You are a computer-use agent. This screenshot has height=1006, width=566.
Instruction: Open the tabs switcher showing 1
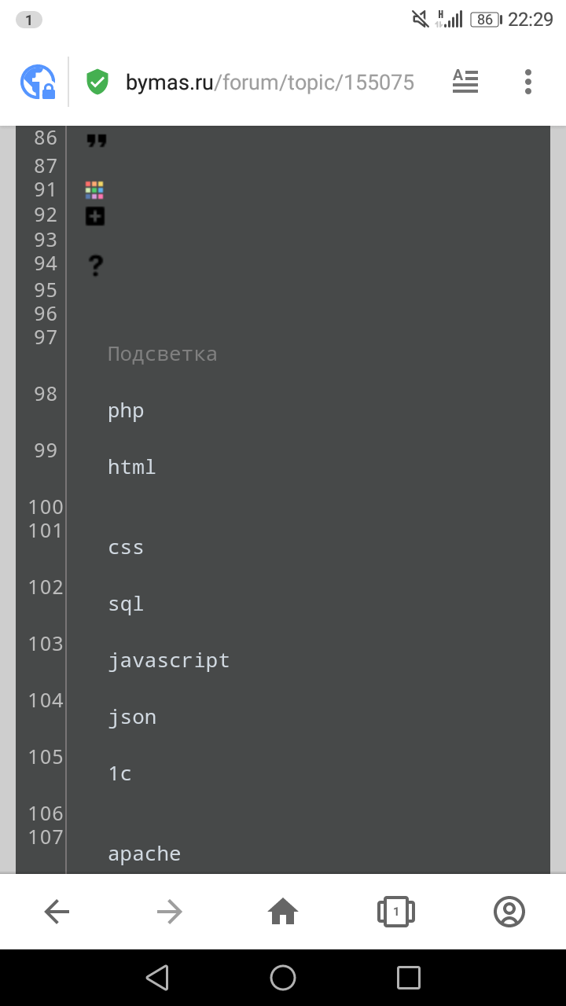pyautogui.click(x=396, y=912)
